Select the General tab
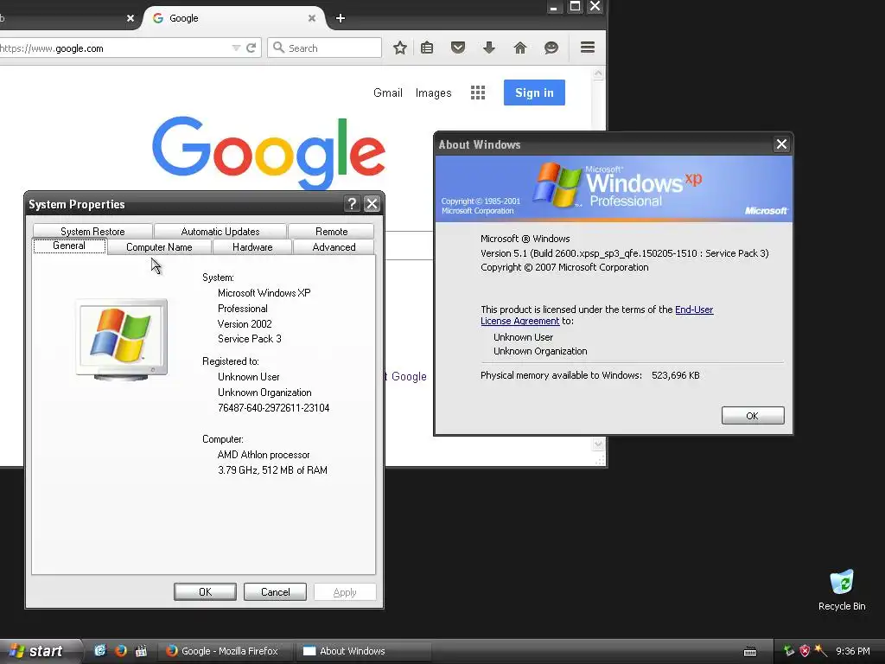Viewport: 885px width, 664px height. point(69,246)
